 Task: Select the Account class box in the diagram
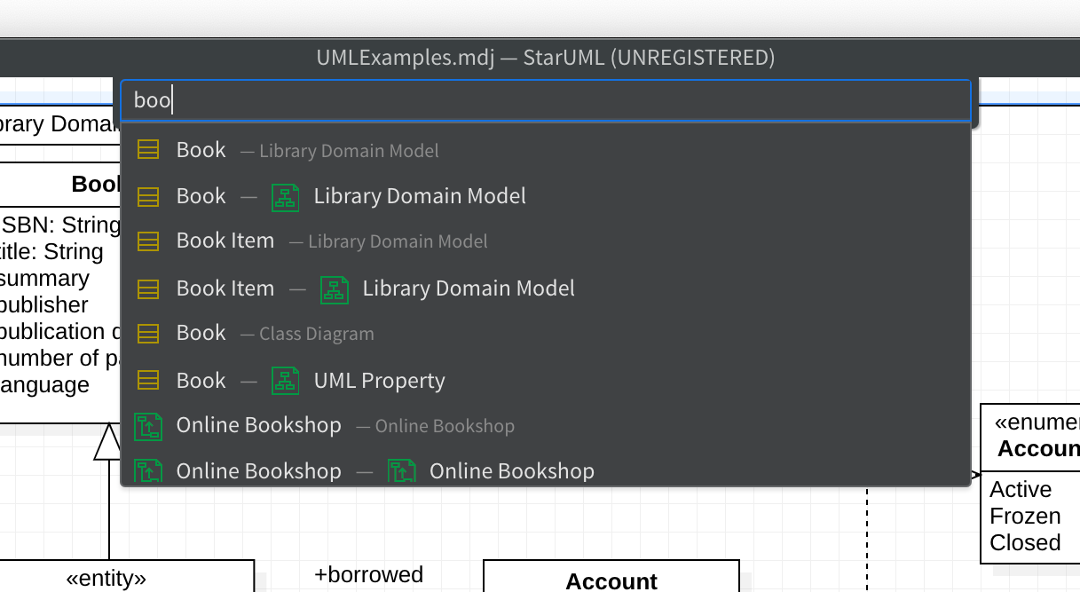(x=611, y=580)
